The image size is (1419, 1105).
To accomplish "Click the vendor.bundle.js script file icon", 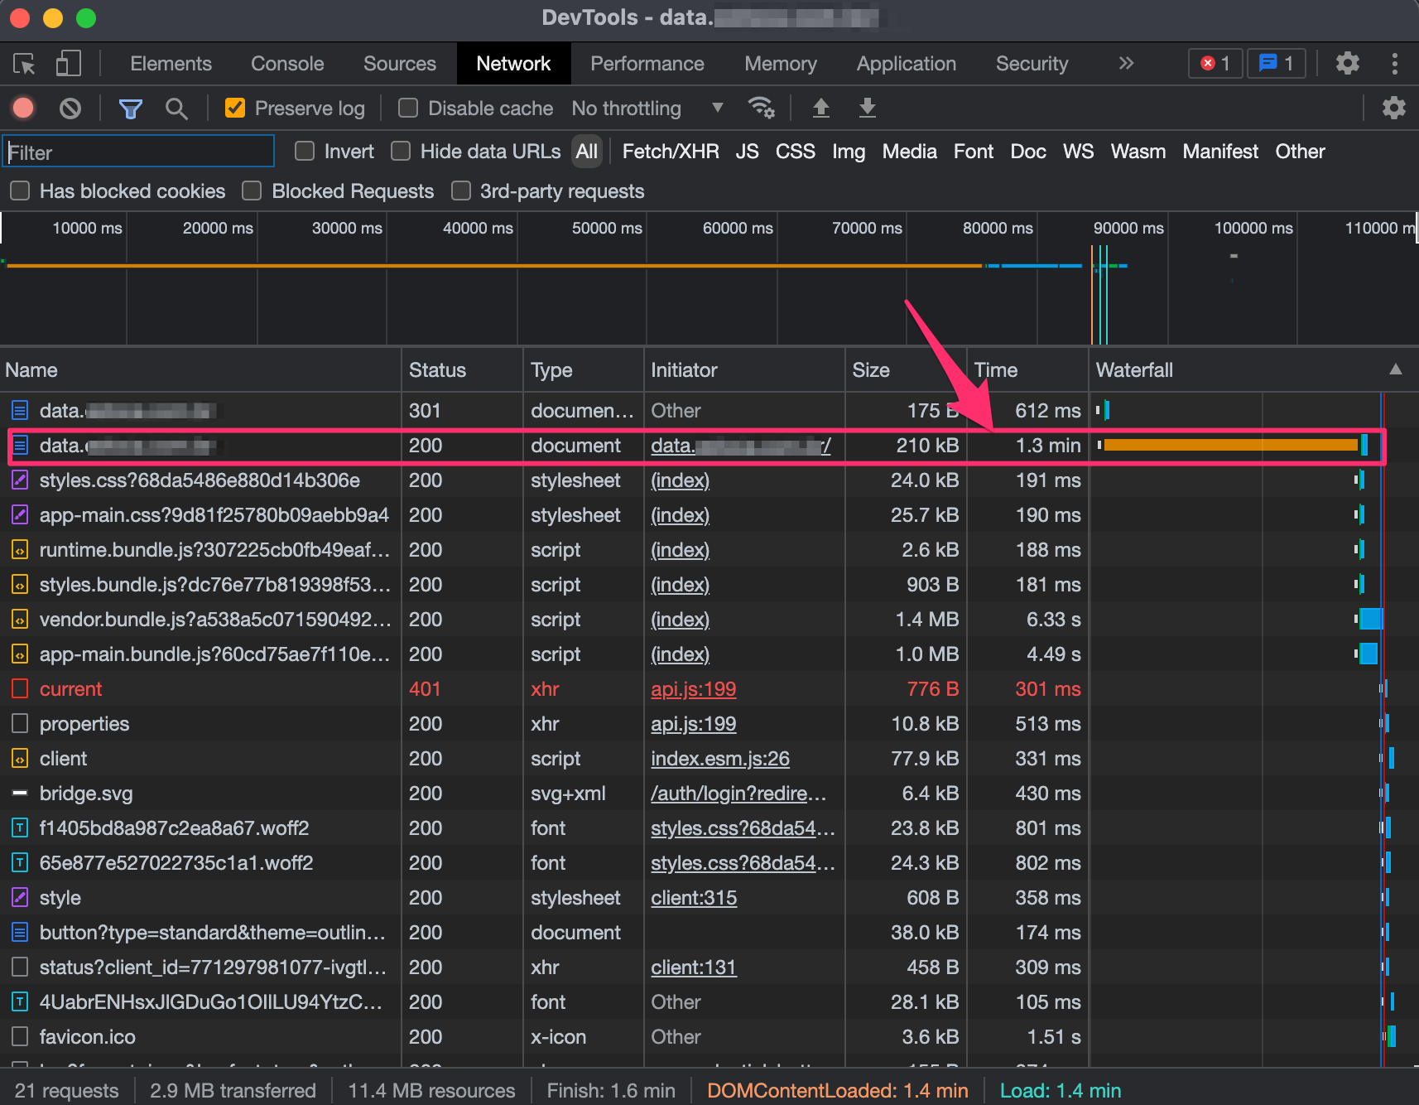I will coord(20,619).
